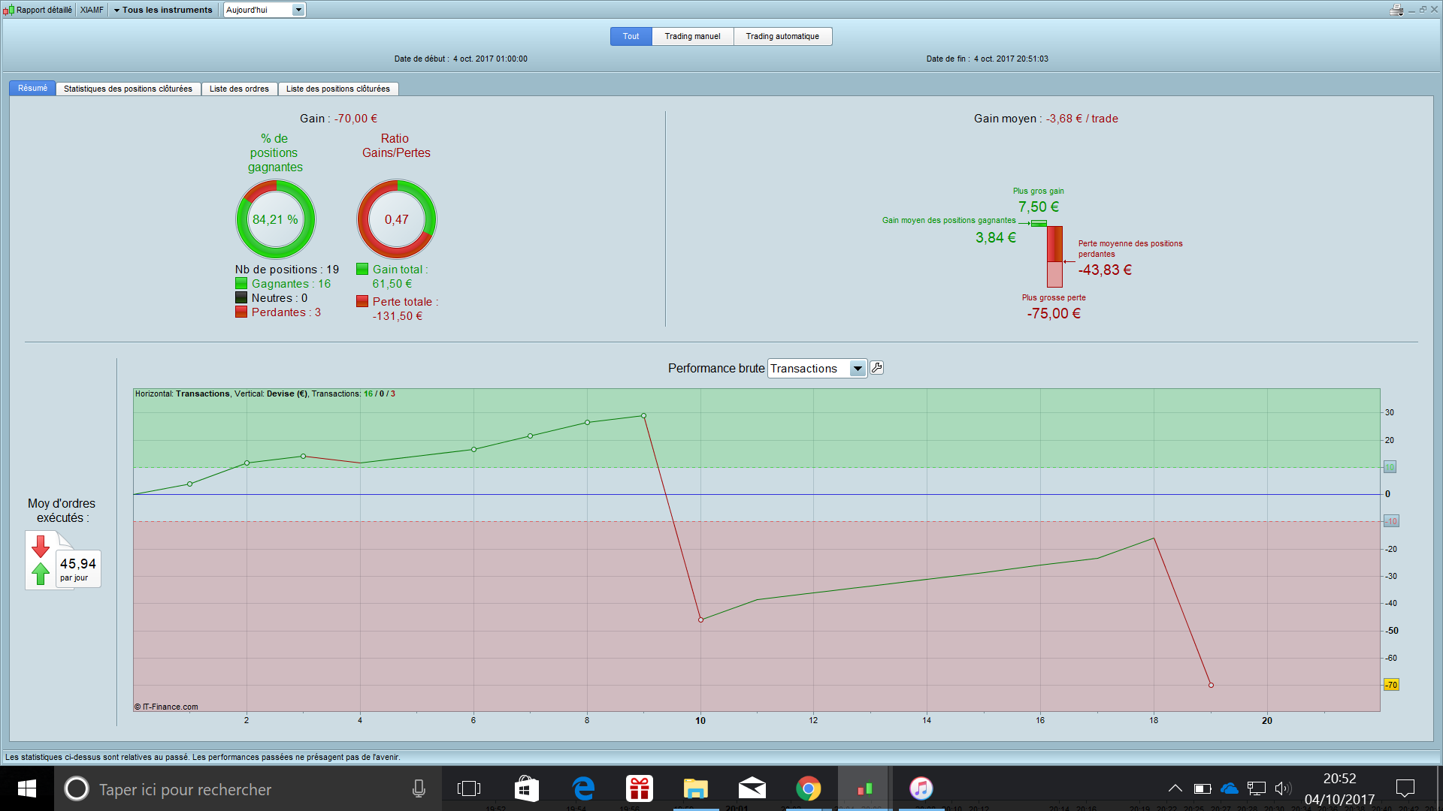1443x811 pixels.
Task: Click the executed orders arrows icon
Action: (41, 560)
